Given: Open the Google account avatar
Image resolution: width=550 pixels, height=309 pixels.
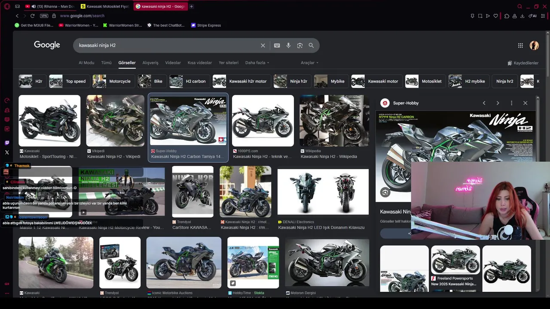Looking at the screenshot, I should 534,45.
